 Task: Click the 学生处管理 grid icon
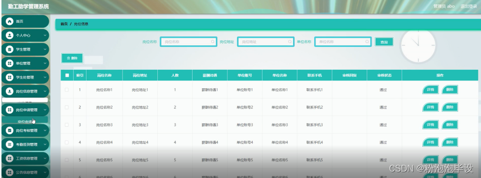coord(10,78)
